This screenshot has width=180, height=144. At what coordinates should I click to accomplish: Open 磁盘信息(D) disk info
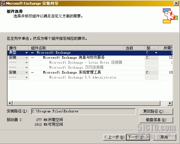click(156, 120)
